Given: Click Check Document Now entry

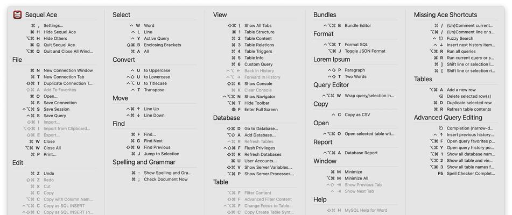Looking at the screenshot, I should (x=166, y=179).
